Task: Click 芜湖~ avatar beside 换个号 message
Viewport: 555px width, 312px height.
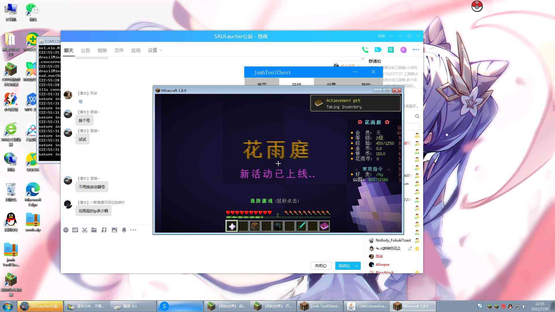Action: coord(68,114)
